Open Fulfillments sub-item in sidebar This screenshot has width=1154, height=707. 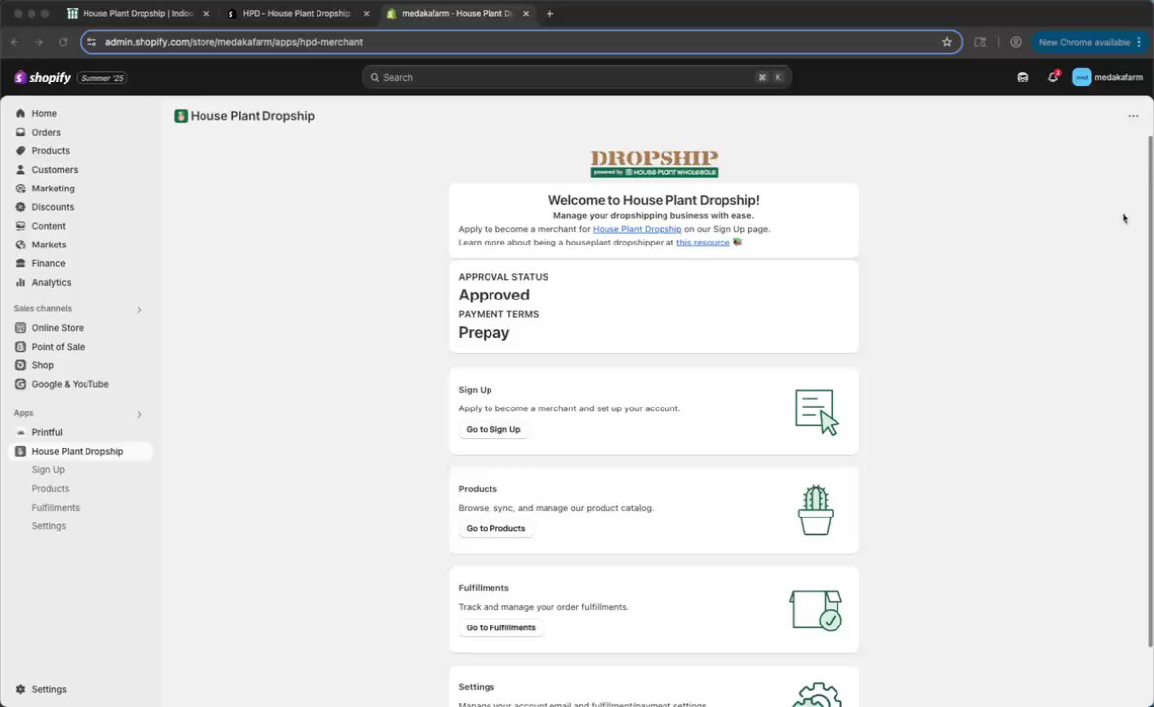[x=55, y=507]
